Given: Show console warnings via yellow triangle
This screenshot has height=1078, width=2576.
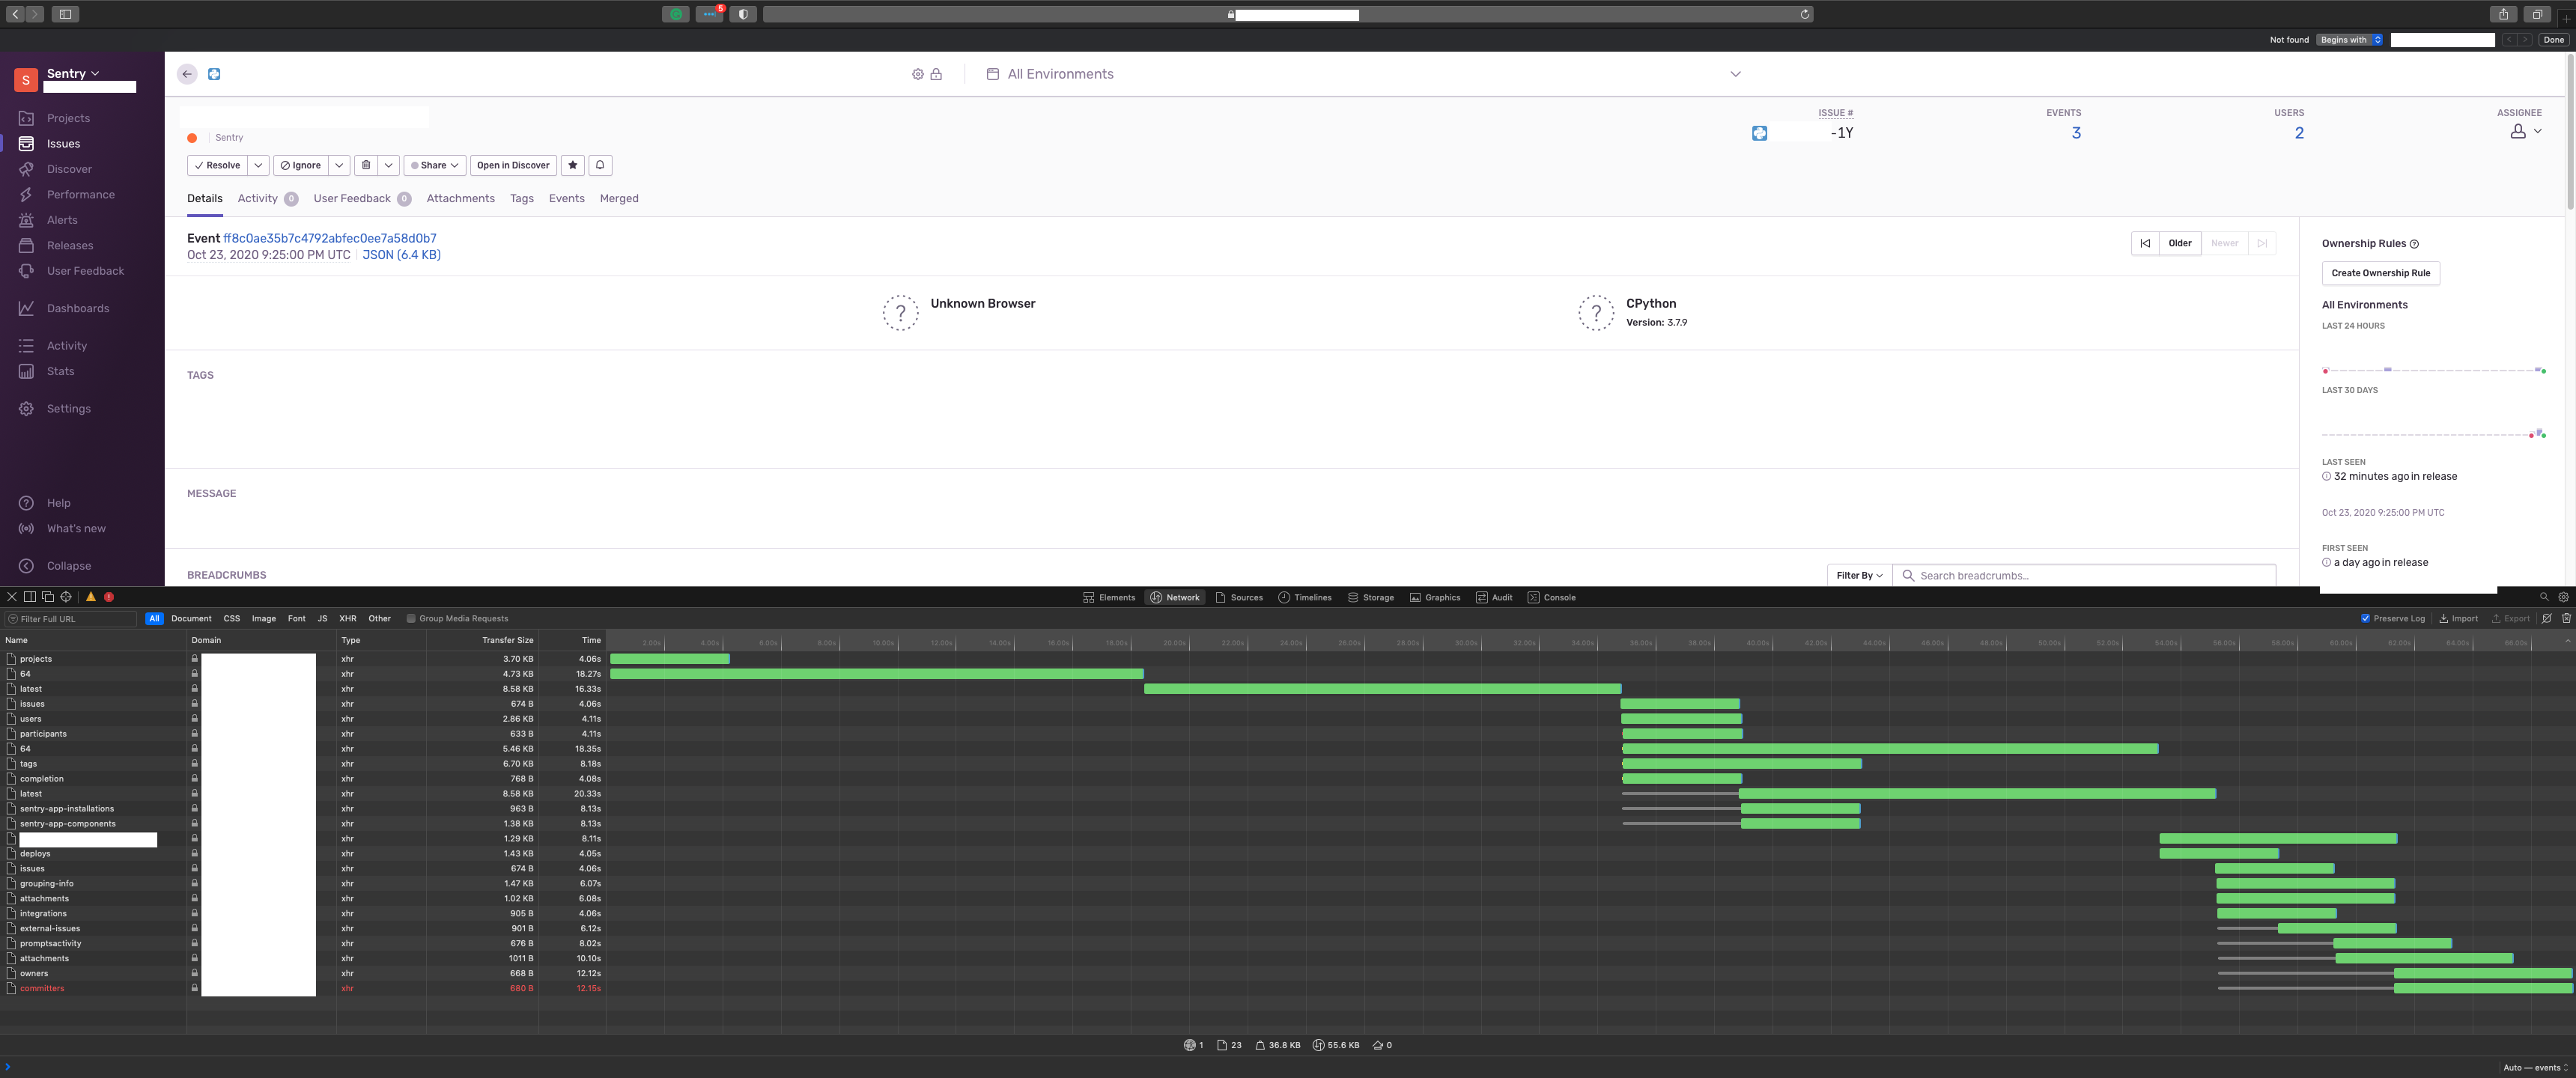Looking at the screenshot, I should tap(91, 597).
